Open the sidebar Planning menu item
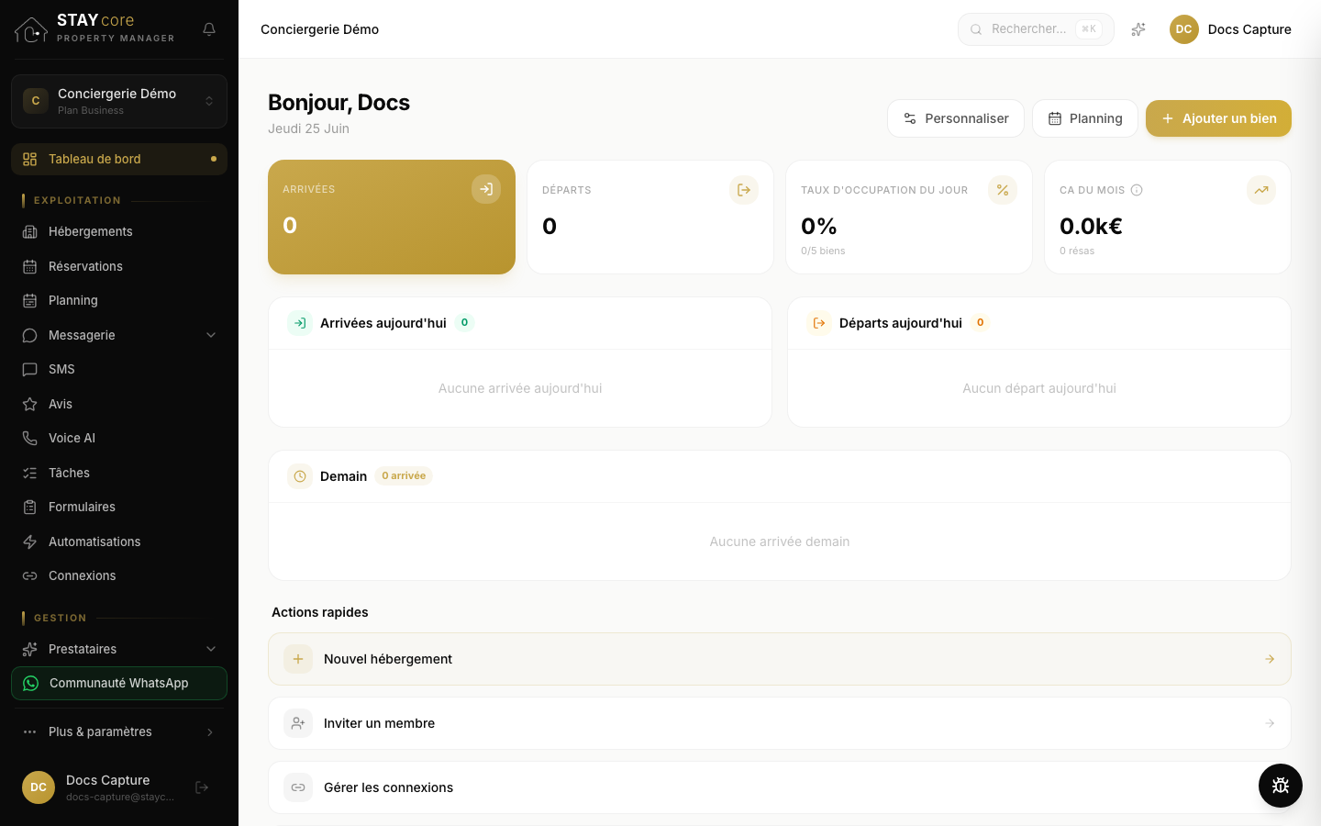 click(119, 300)
